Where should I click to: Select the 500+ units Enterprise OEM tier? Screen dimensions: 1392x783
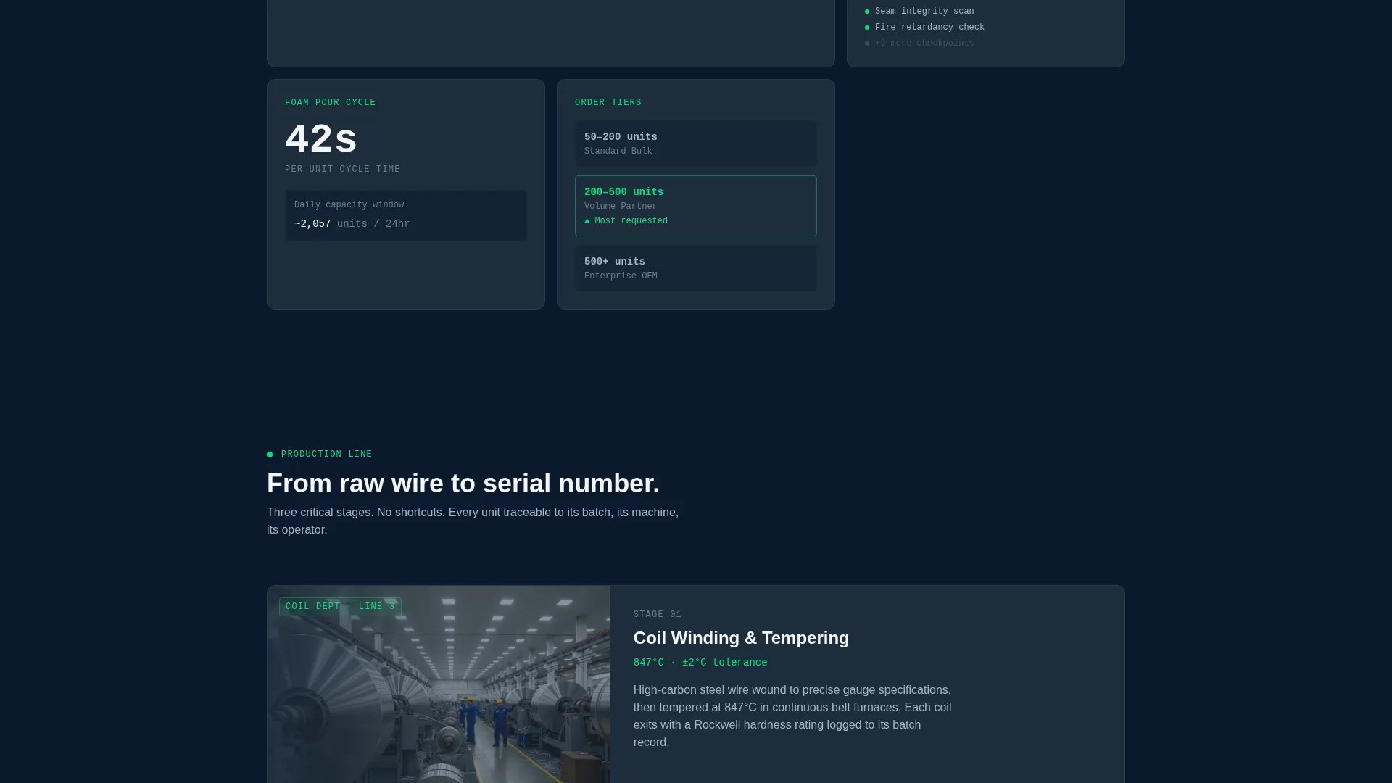695,268
